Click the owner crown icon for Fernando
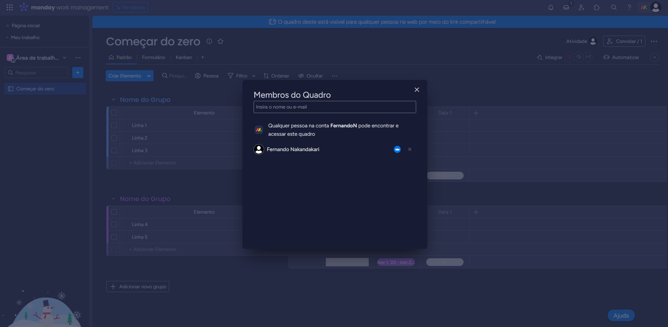The height and width of the screenshot is (327, 668). (x=397, y=149)
